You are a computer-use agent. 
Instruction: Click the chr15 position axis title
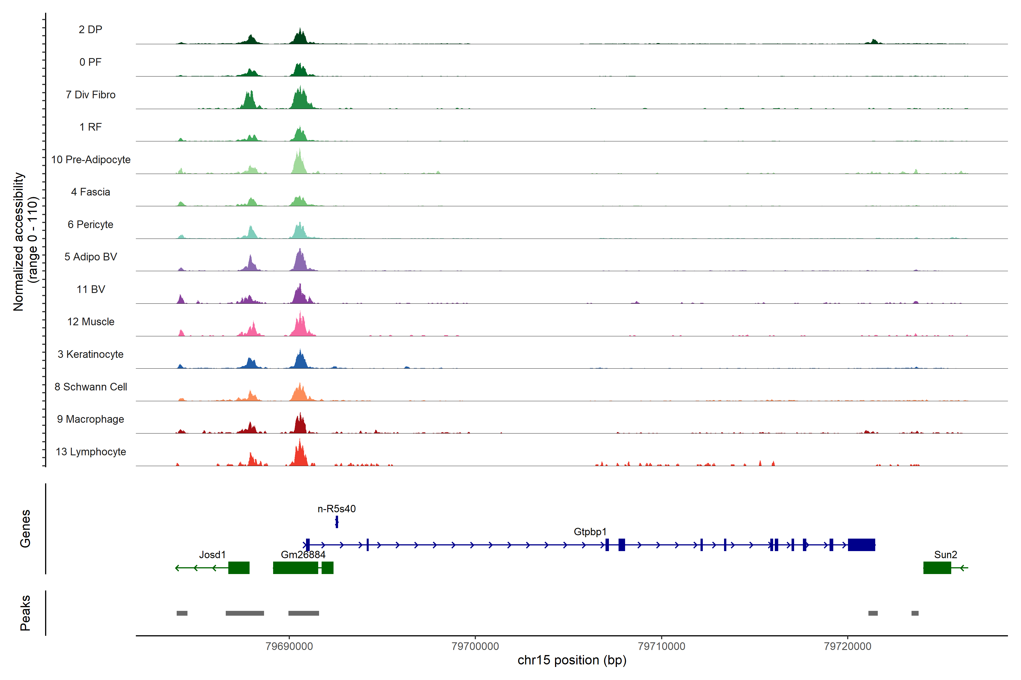[572, 660]
